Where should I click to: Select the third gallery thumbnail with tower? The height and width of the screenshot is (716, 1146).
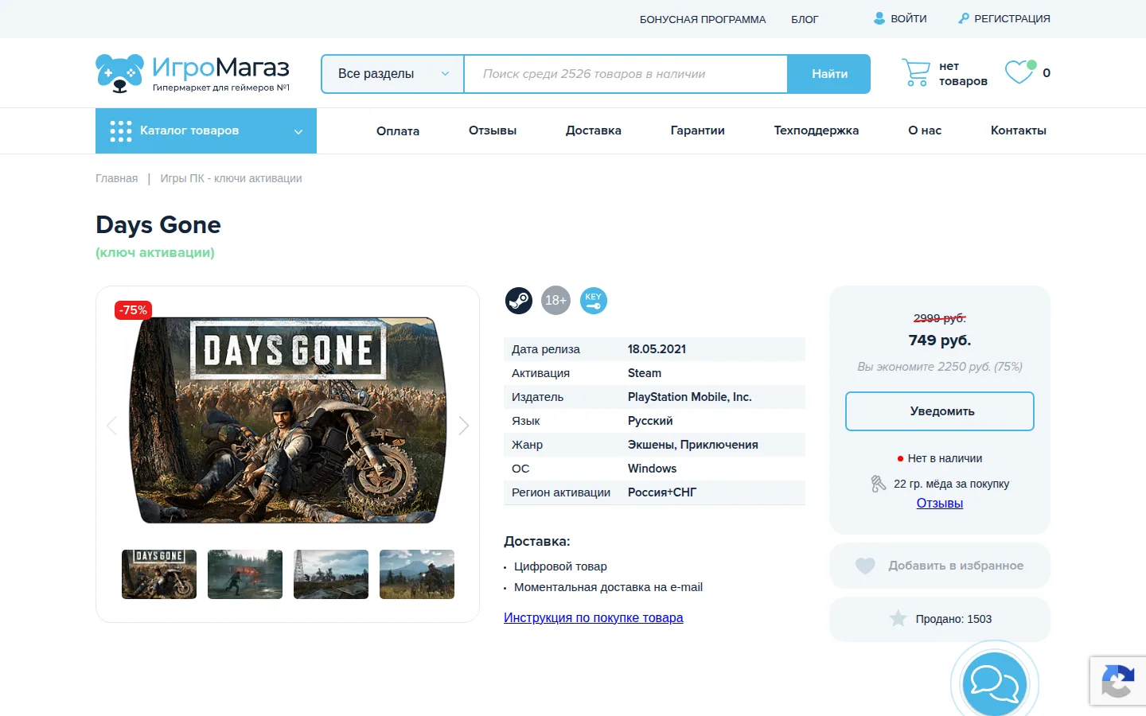[331, 574]
